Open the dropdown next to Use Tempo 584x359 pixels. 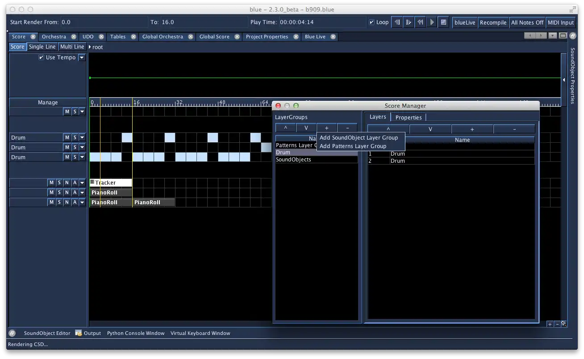[82, 58]
